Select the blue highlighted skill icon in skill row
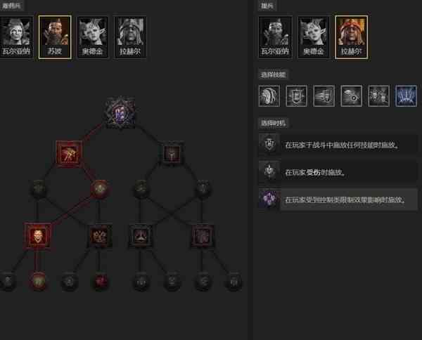The height and width of the screenshot is (340, 422). [x=406, y=96]
